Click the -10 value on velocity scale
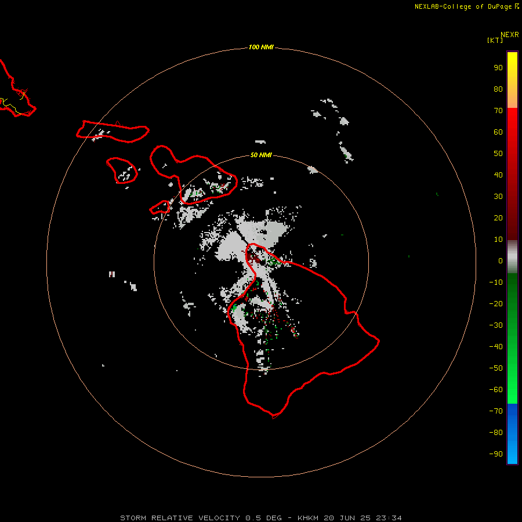The width and height of the screenshot is (522, 522). pos(496,282)
